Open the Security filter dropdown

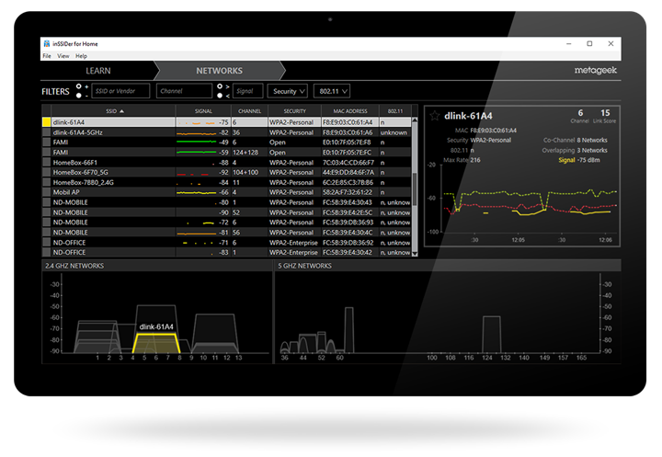287,92
